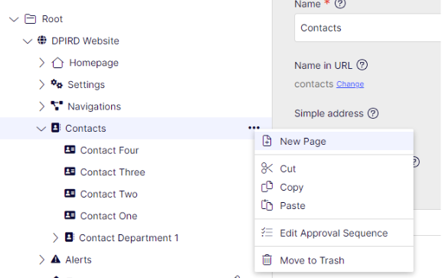Click the Alerts warning triangle icon

click(x=56, y=259)
